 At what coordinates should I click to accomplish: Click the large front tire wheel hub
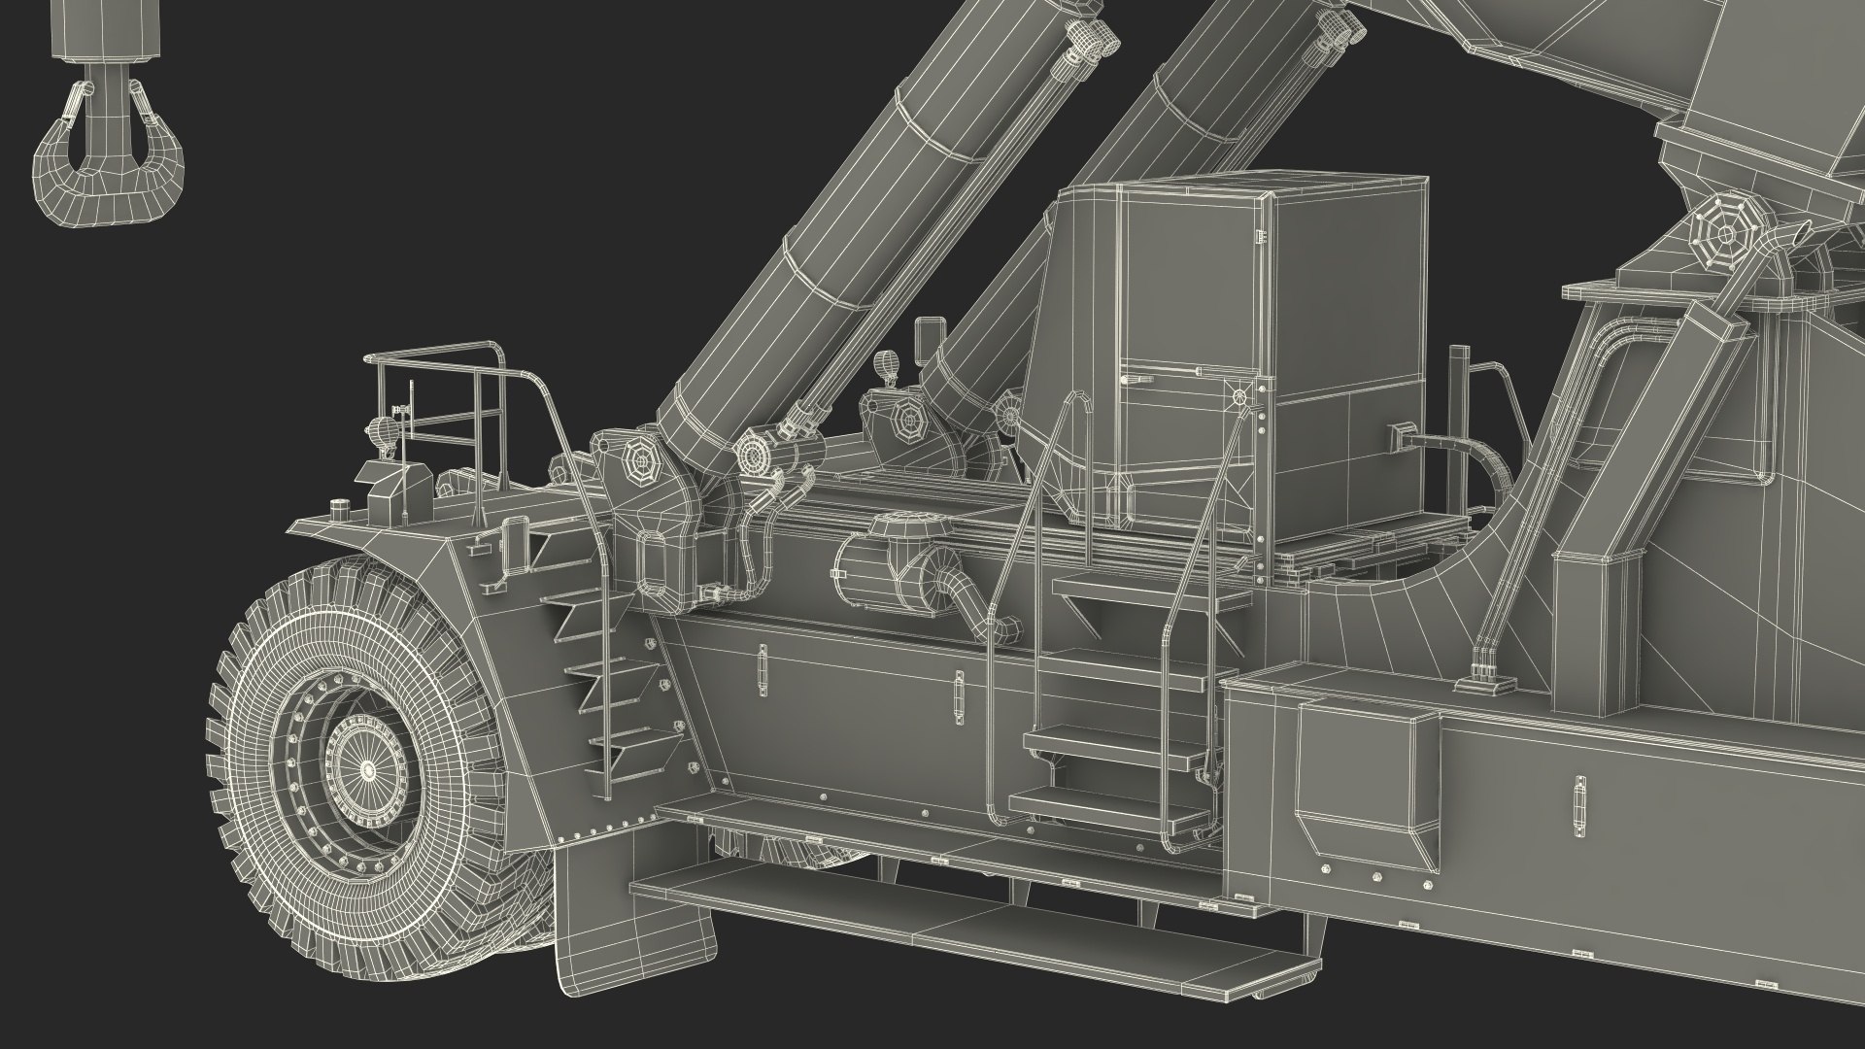(367, 769)
